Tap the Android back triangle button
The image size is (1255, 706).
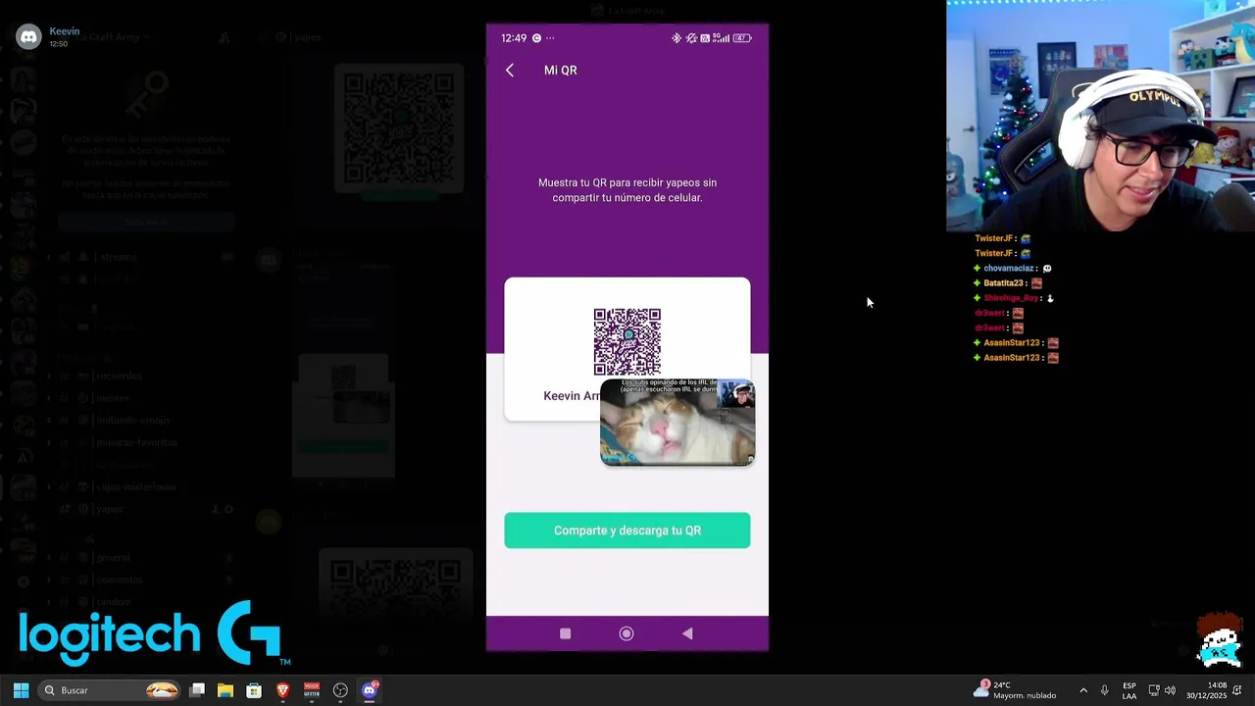coord(687,634)
